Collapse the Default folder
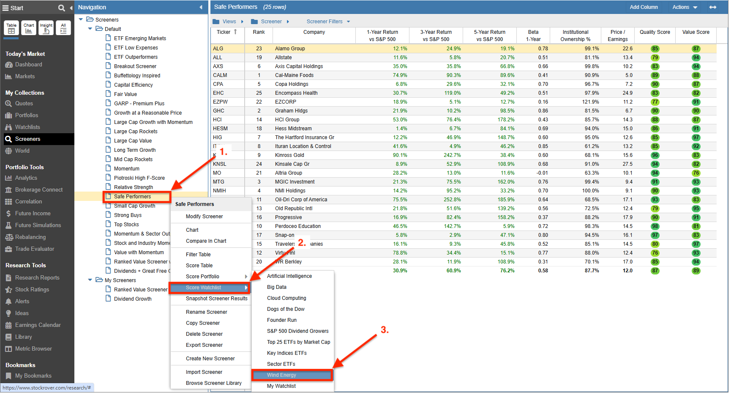The image size is (731, 395). click(90, 29)
